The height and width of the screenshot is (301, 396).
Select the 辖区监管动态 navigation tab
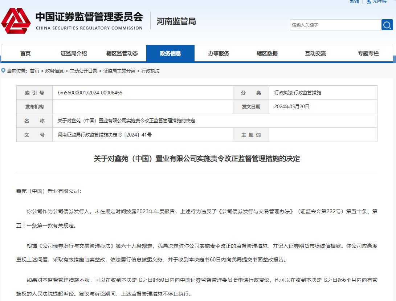(122, 53)
